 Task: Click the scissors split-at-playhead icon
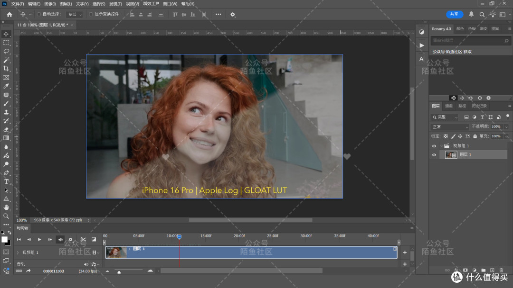(83, 239)
